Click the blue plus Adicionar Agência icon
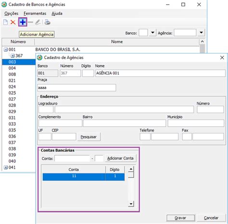Image resolution: width=228 pixels, height=224 pixels. pos(23,22)
